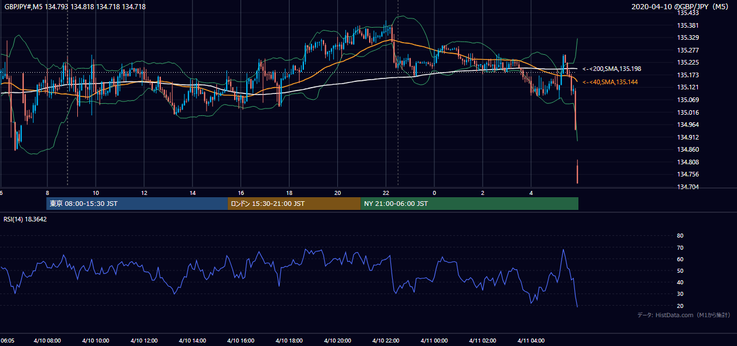Screen dimensions: 737x346
Task: Click the 4/10 20:00 bottom time label
Action: 338,341
